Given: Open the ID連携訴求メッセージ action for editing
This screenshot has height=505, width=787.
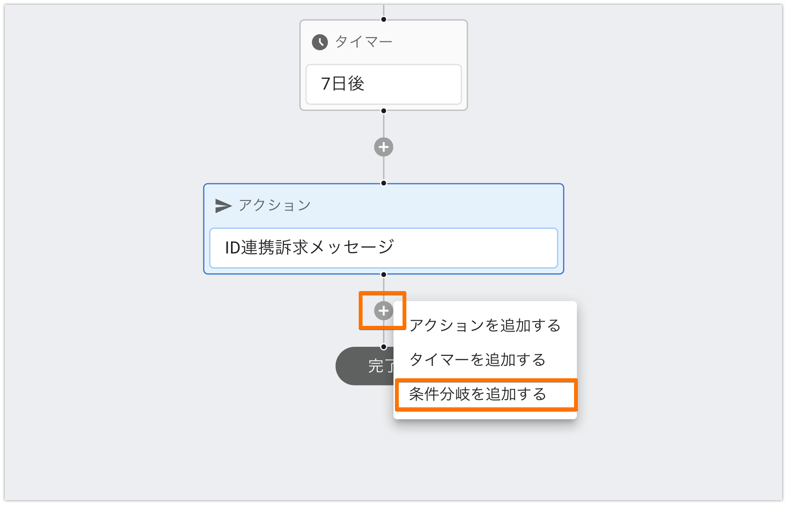Looking at the screenshot, I should pos(383,248).
